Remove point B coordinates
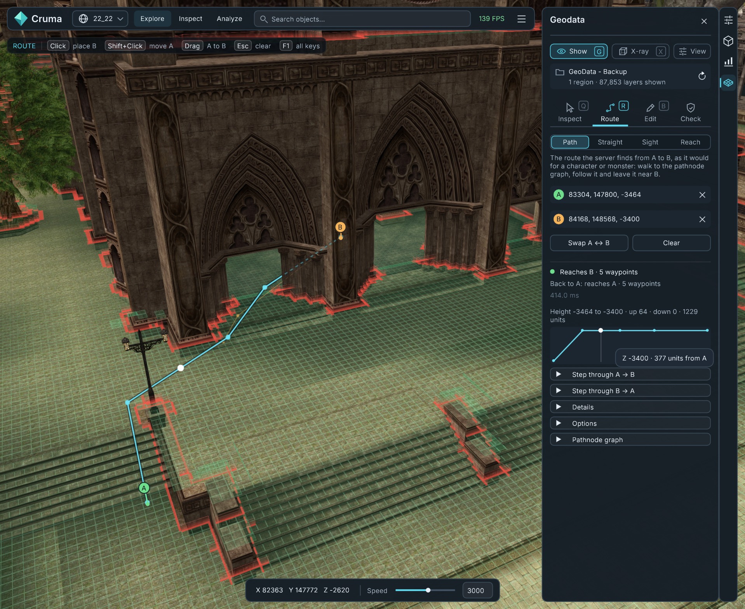This screenshot has height=609, width=745. click(x=702, y=219)
